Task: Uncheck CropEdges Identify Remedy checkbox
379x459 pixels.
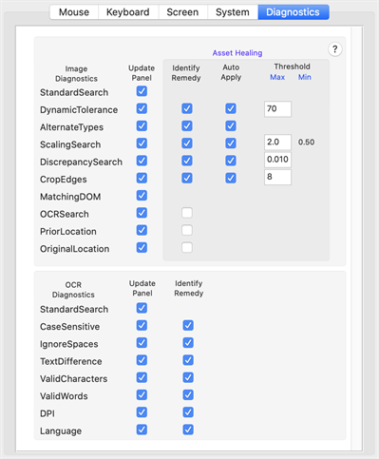Action: [x=187, y=179]
